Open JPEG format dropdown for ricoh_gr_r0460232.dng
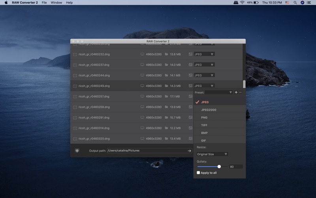This screenshot has height=198, width=316. [204, 54]
